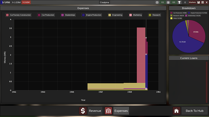
Task: Close the game with the X button
Action: 207,2
